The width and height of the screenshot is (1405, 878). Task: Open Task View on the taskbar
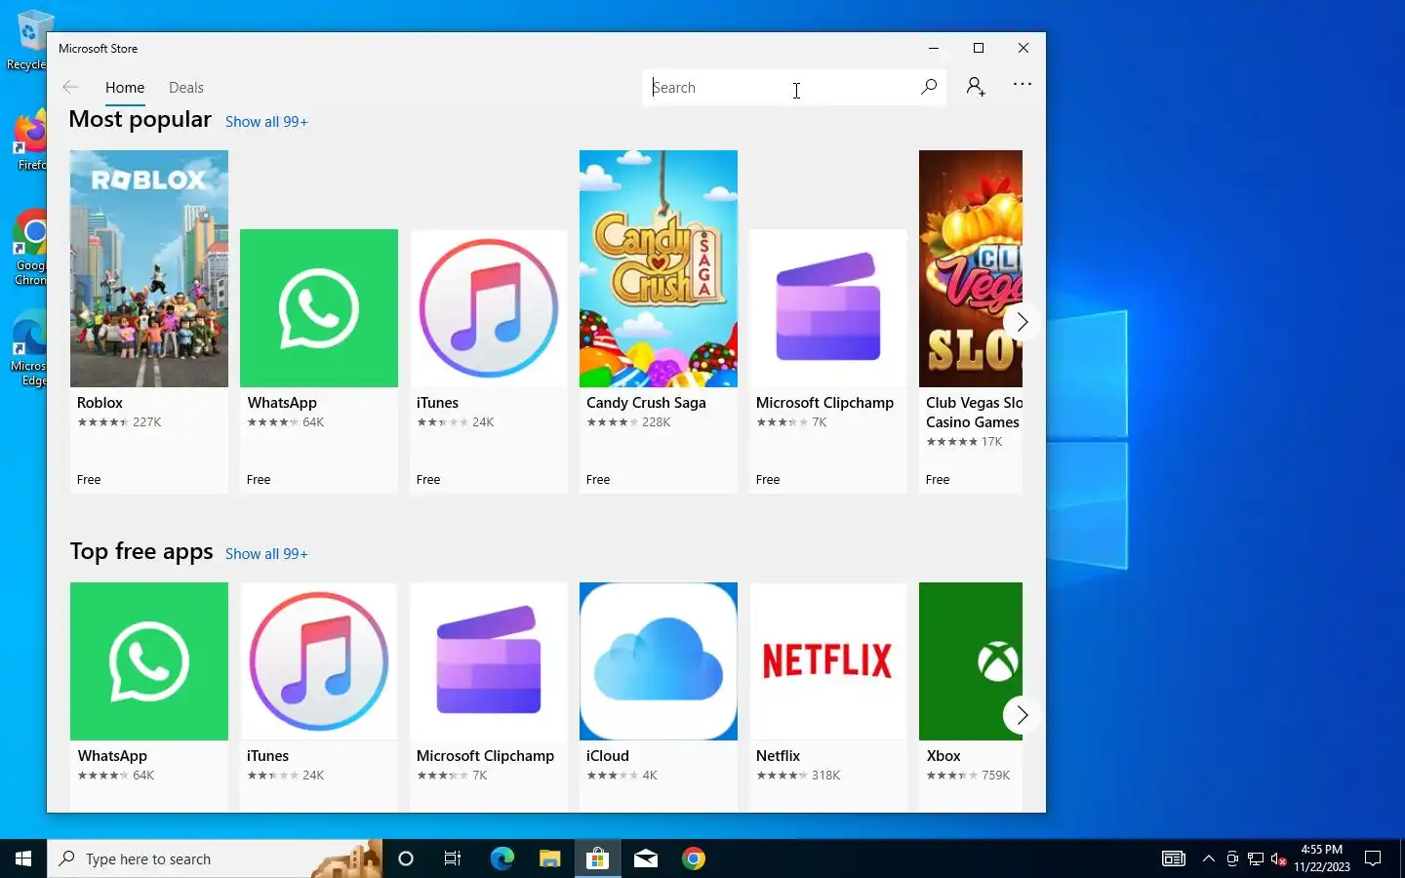pyautogui.click(x=453, y=858)
